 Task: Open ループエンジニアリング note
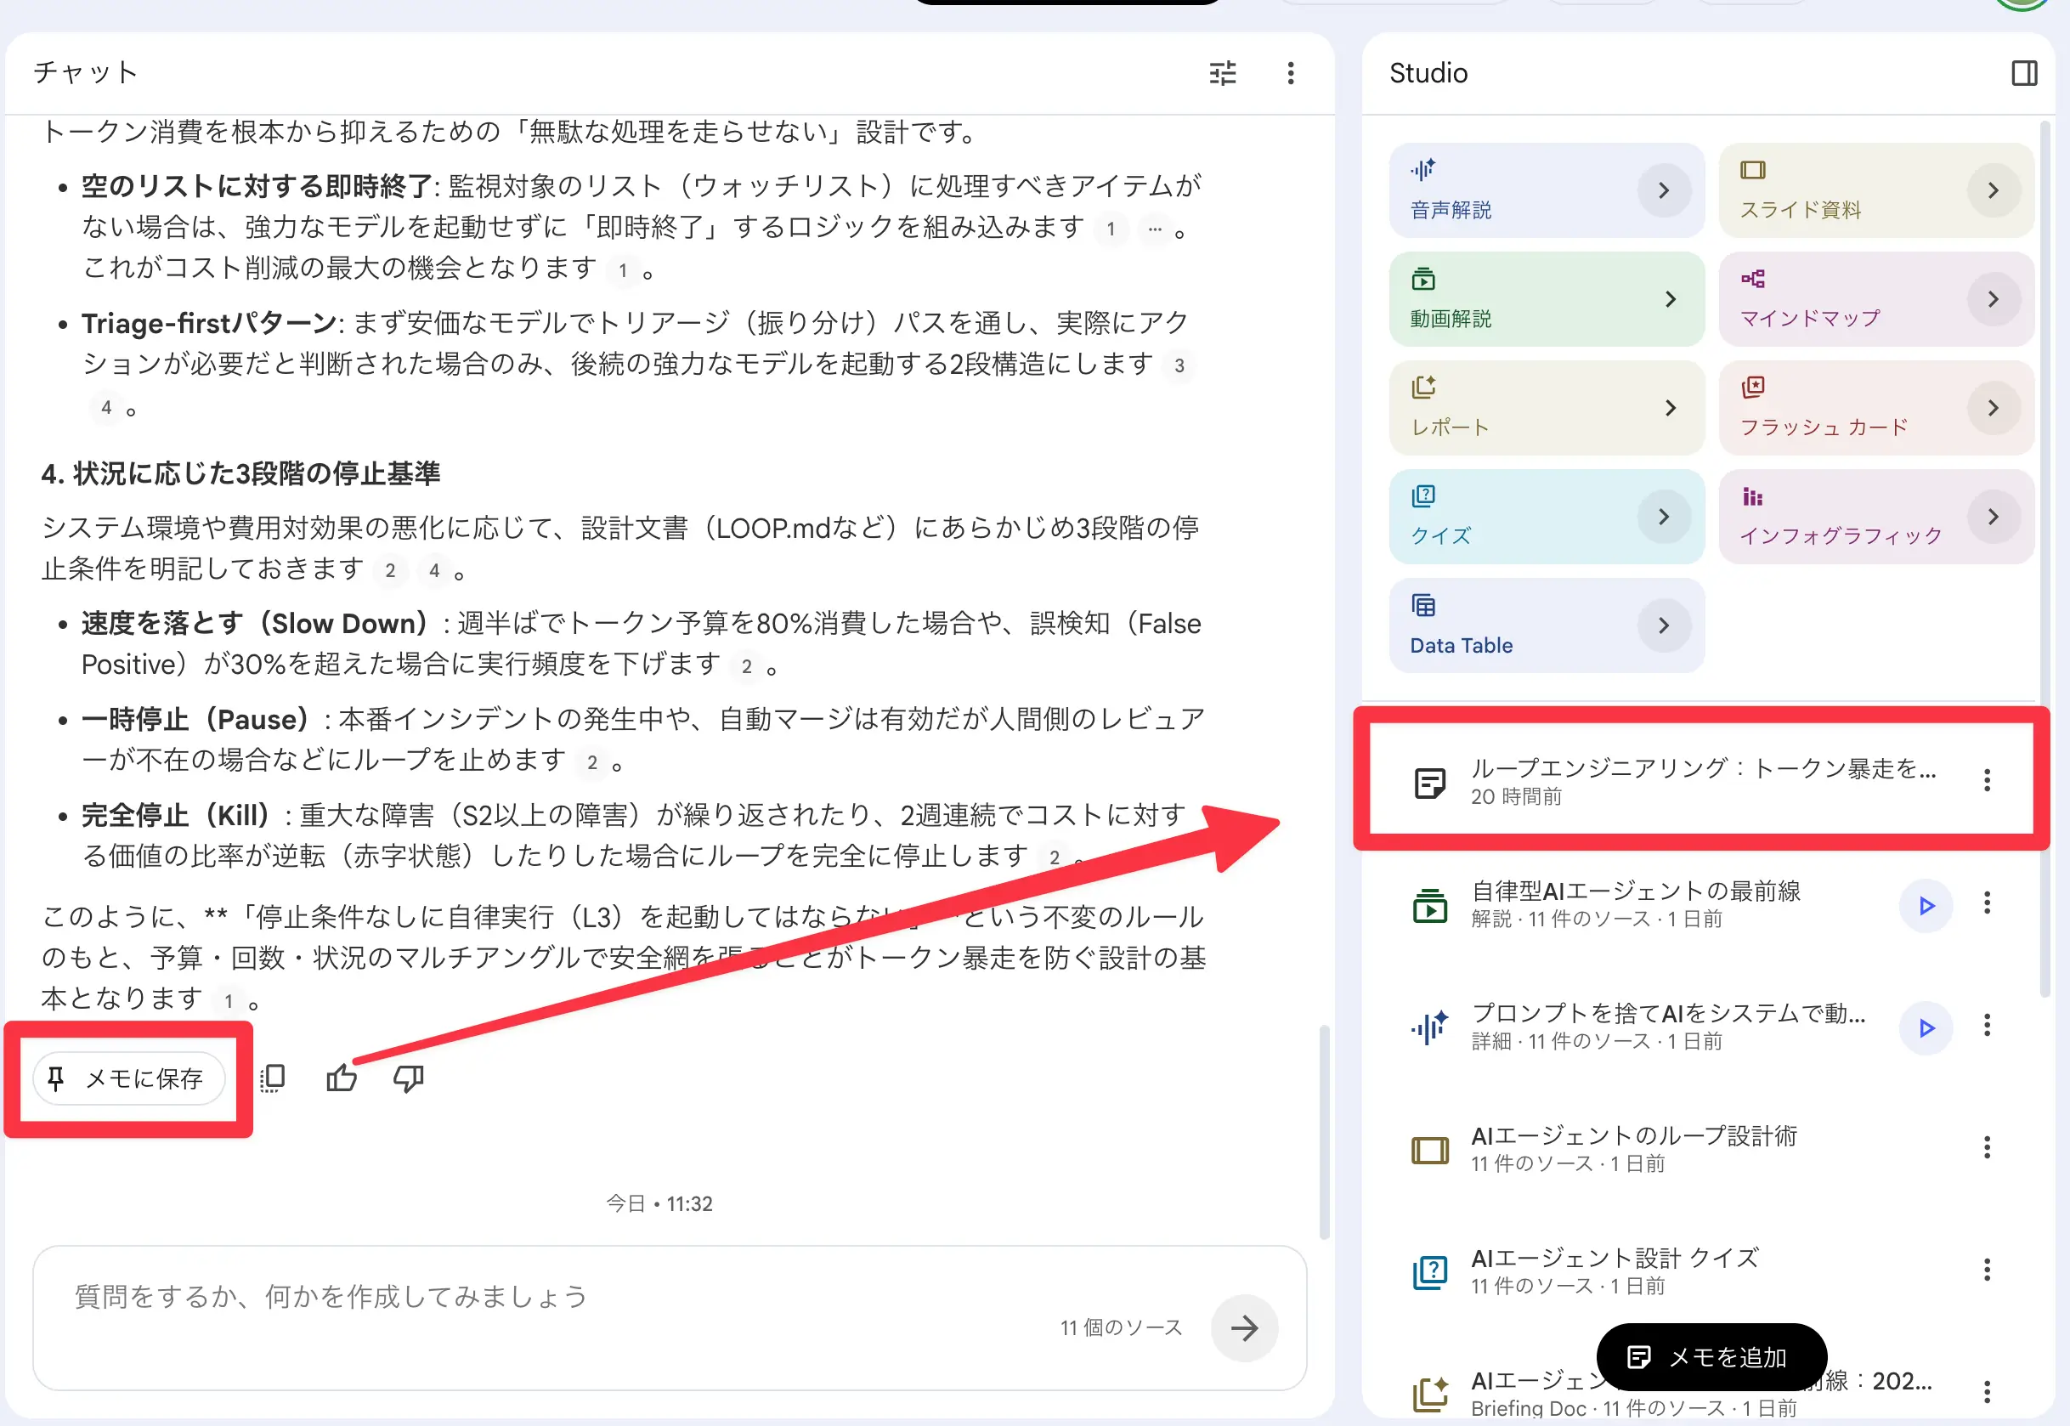click(x=1702, y=781)
